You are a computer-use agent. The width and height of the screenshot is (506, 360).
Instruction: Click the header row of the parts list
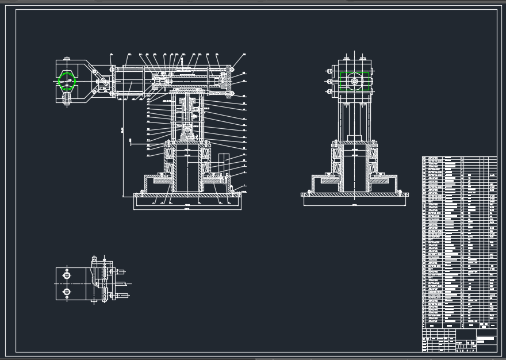459,325
